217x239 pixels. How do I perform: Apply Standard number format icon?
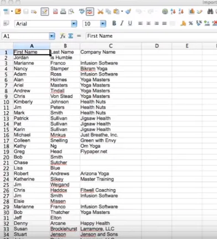point(199,23)
